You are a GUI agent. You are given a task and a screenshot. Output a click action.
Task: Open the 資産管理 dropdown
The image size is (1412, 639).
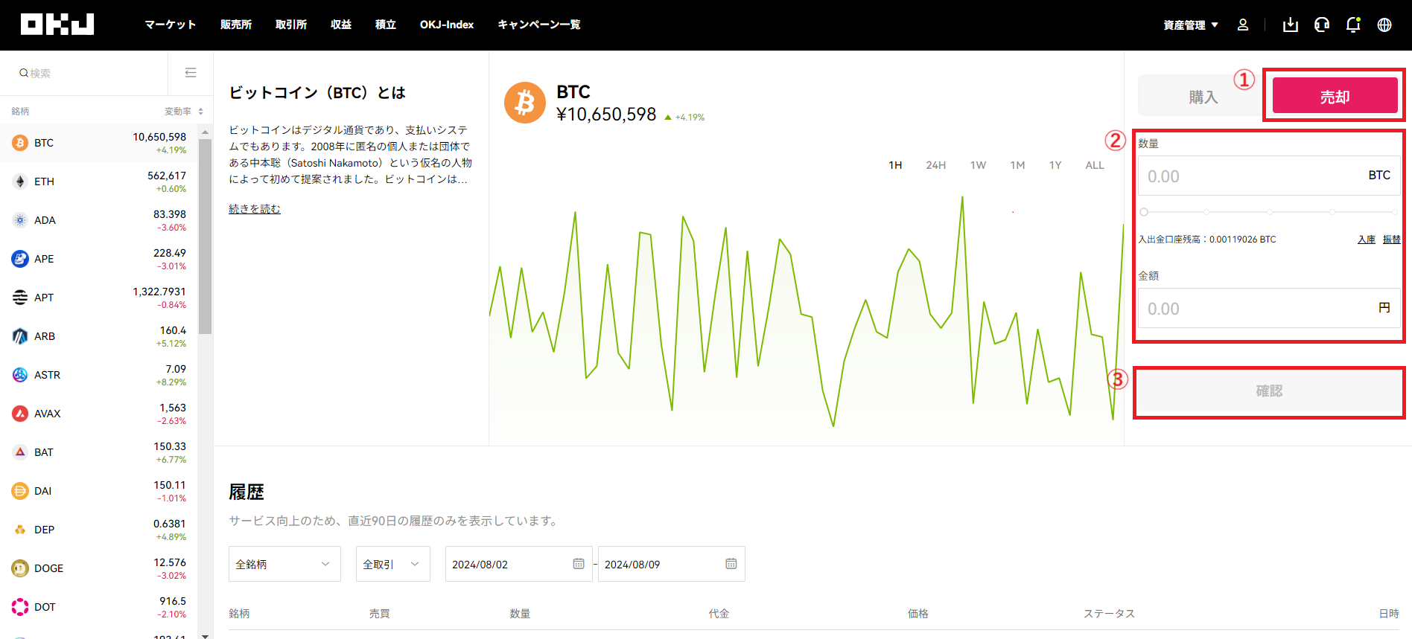(1191, 25)
